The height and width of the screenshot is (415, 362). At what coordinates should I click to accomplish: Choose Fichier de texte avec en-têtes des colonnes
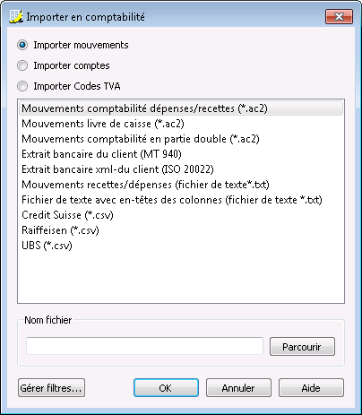click(x=181, y=200)
